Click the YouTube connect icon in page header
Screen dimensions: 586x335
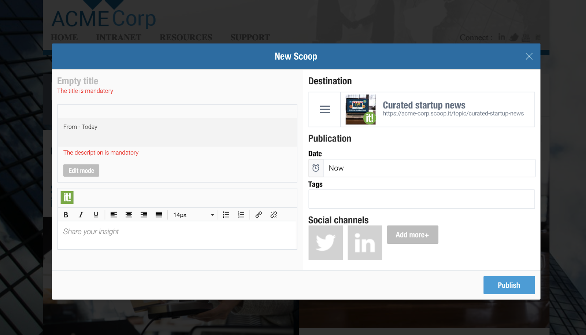[x=526, y=37]
